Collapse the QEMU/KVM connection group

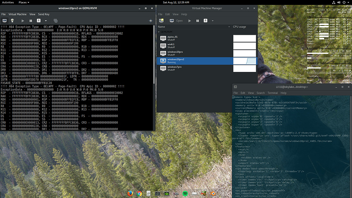click(158, 32)
